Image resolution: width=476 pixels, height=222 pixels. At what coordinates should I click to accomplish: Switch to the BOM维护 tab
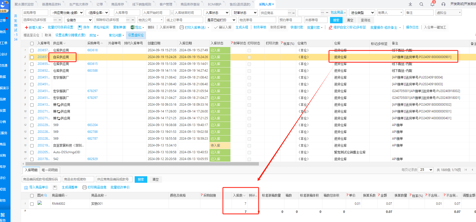215,4
